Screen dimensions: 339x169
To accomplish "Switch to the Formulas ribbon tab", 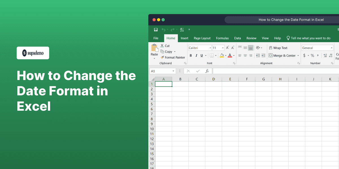I will click(x=222, y=38).
